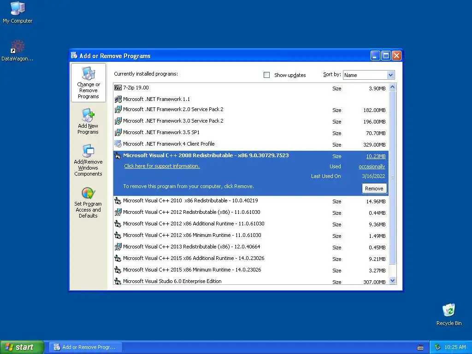Click the Remove button for Visual C++ 2008

(x=374, y=189)
